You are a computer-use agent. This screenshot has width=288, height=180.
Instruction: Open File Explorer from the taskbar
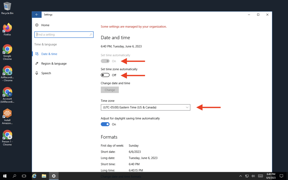pyautogui.click(x=44, y=176)
